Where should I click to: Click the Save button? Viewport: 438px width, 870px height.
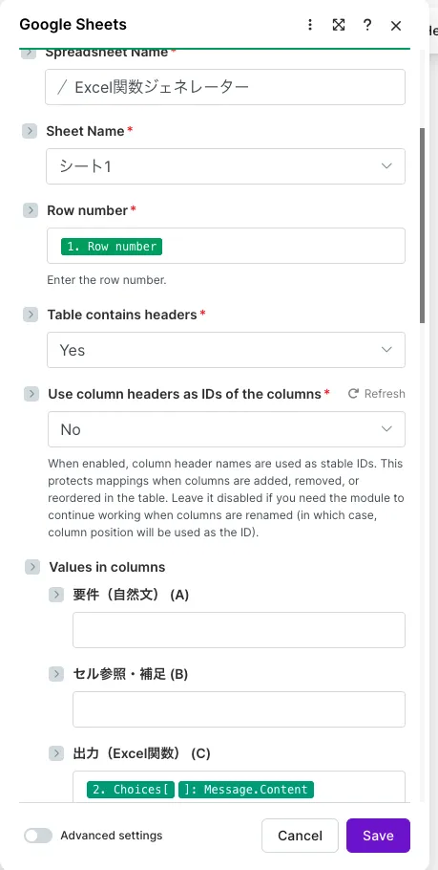click(x=378, y=836)
